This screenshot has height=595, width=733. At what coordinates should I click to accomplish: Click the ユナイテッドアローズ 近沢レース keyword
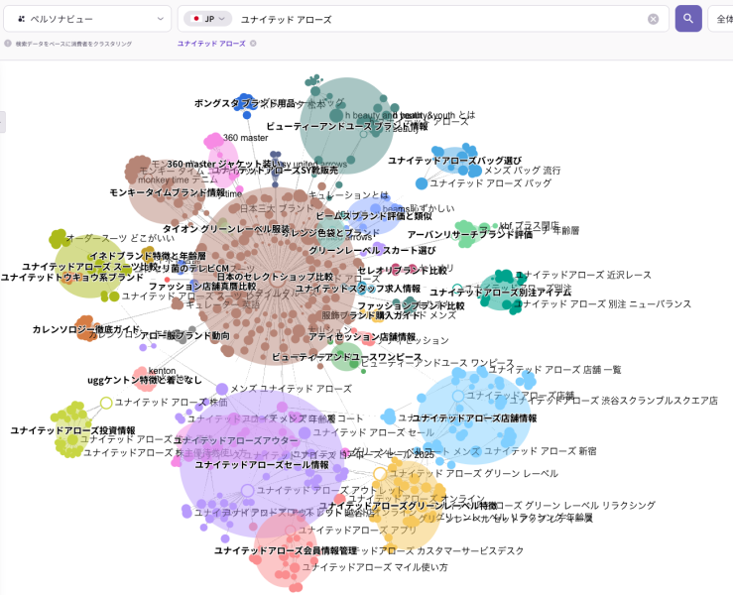[x=583, y=275]
